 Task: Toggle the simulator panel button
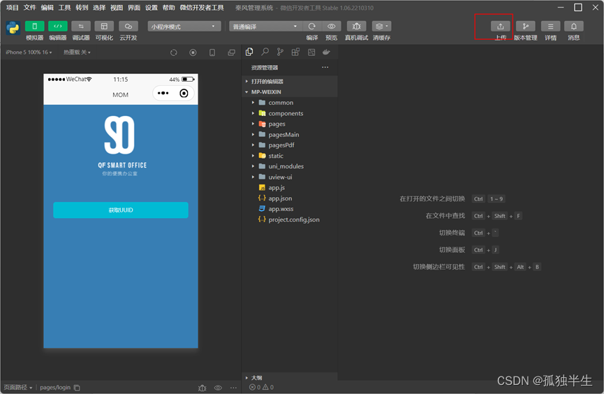35,27
